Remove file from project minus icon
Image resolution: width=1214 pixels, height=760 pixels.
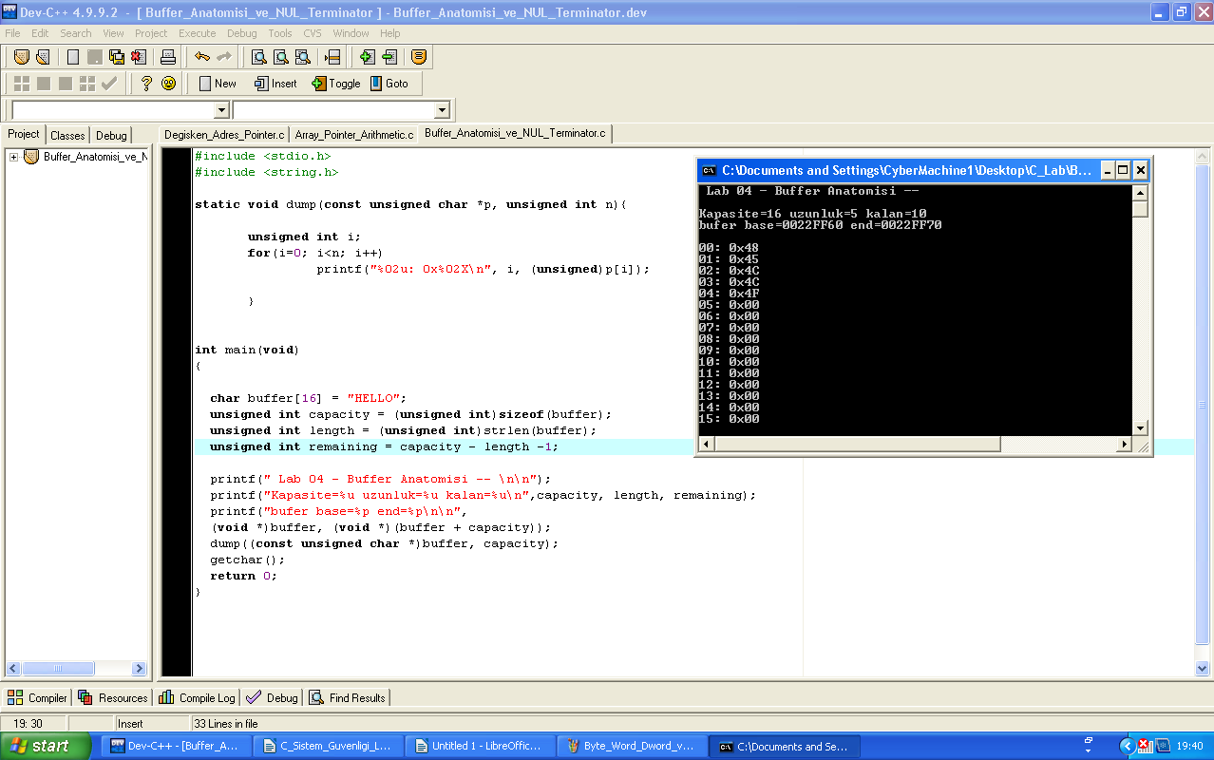pyautogui.click(x=389, y=57)
